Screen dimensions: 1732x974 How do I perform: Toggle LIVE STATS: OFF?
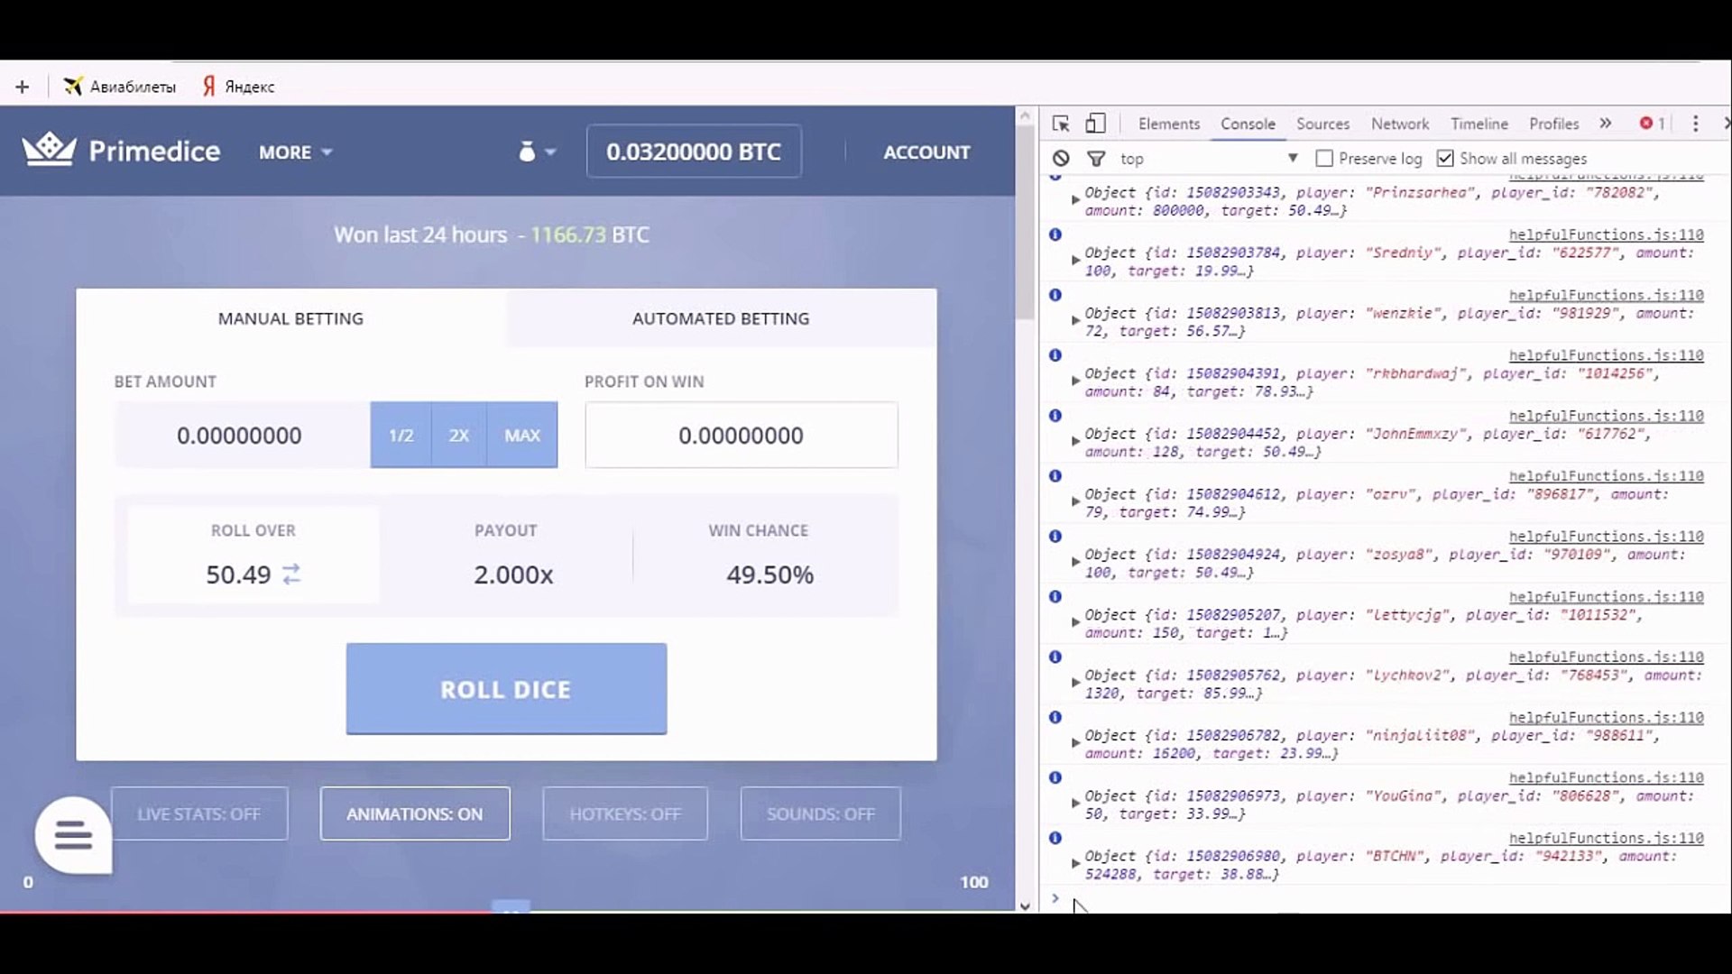pyautogui.click(x=199, y=813)
